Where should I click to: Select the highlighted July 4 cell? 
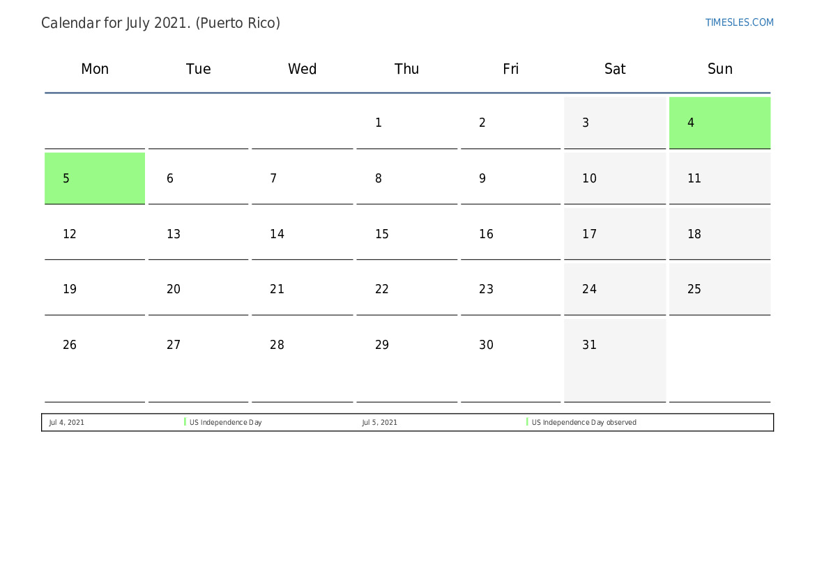(x=719, y=123)
